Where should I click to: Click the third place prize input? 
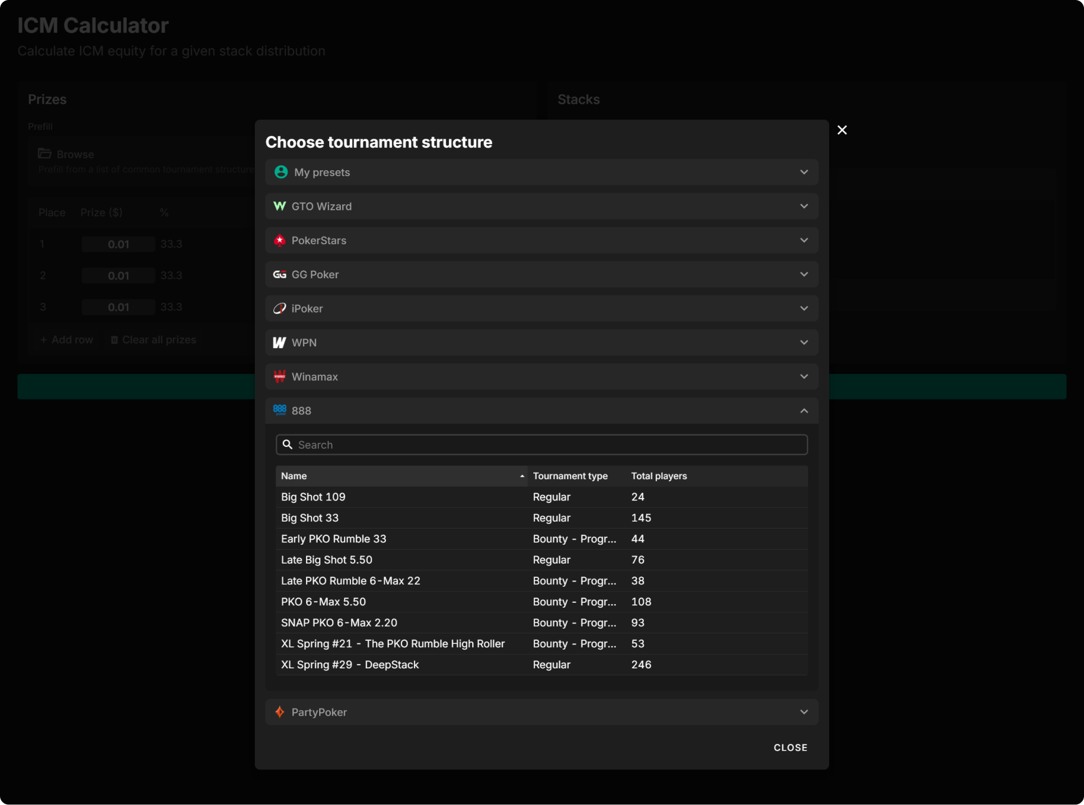118,307
